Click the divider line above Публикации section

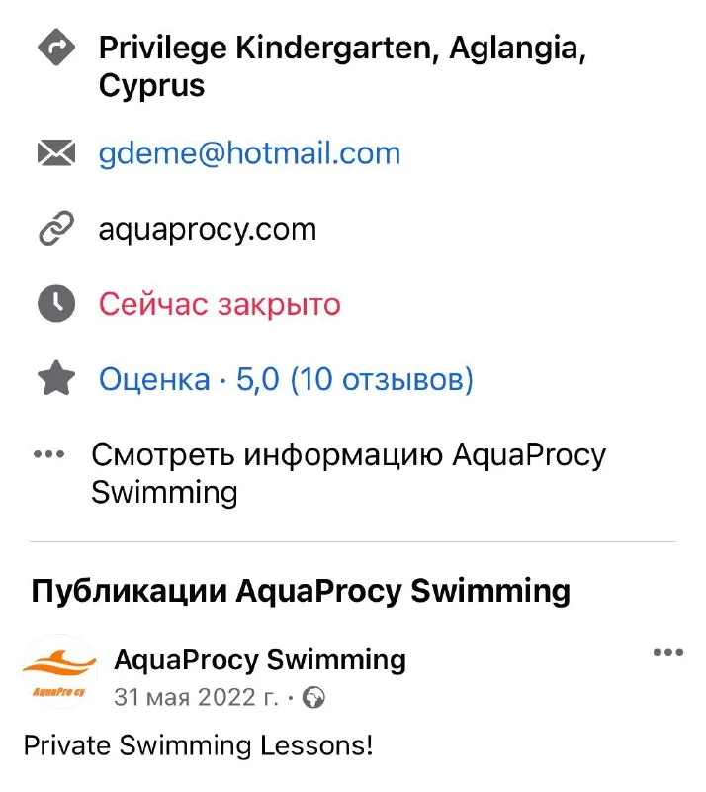coord(353,541)
